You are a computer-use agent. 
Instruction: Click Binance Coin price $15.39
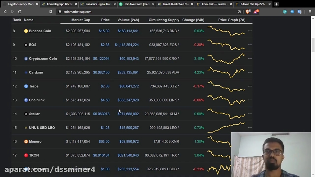104,31
